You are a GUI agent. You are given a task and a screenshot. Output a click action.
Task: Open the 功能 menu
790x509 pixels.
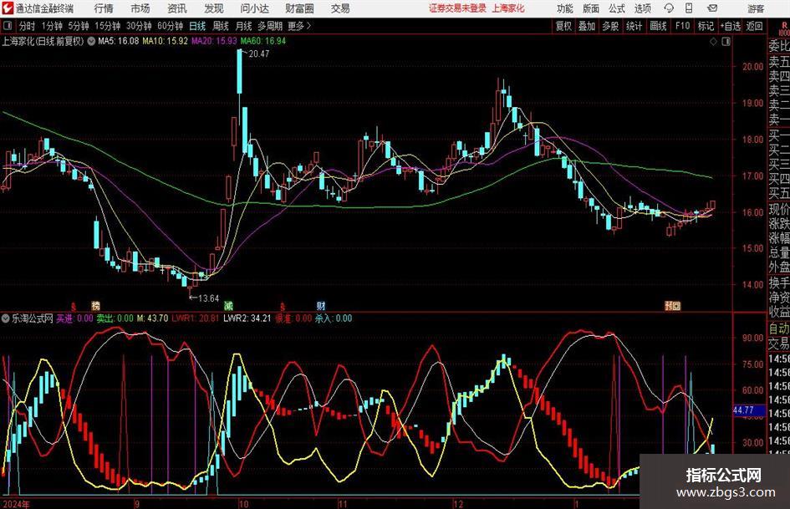[565, 8]
